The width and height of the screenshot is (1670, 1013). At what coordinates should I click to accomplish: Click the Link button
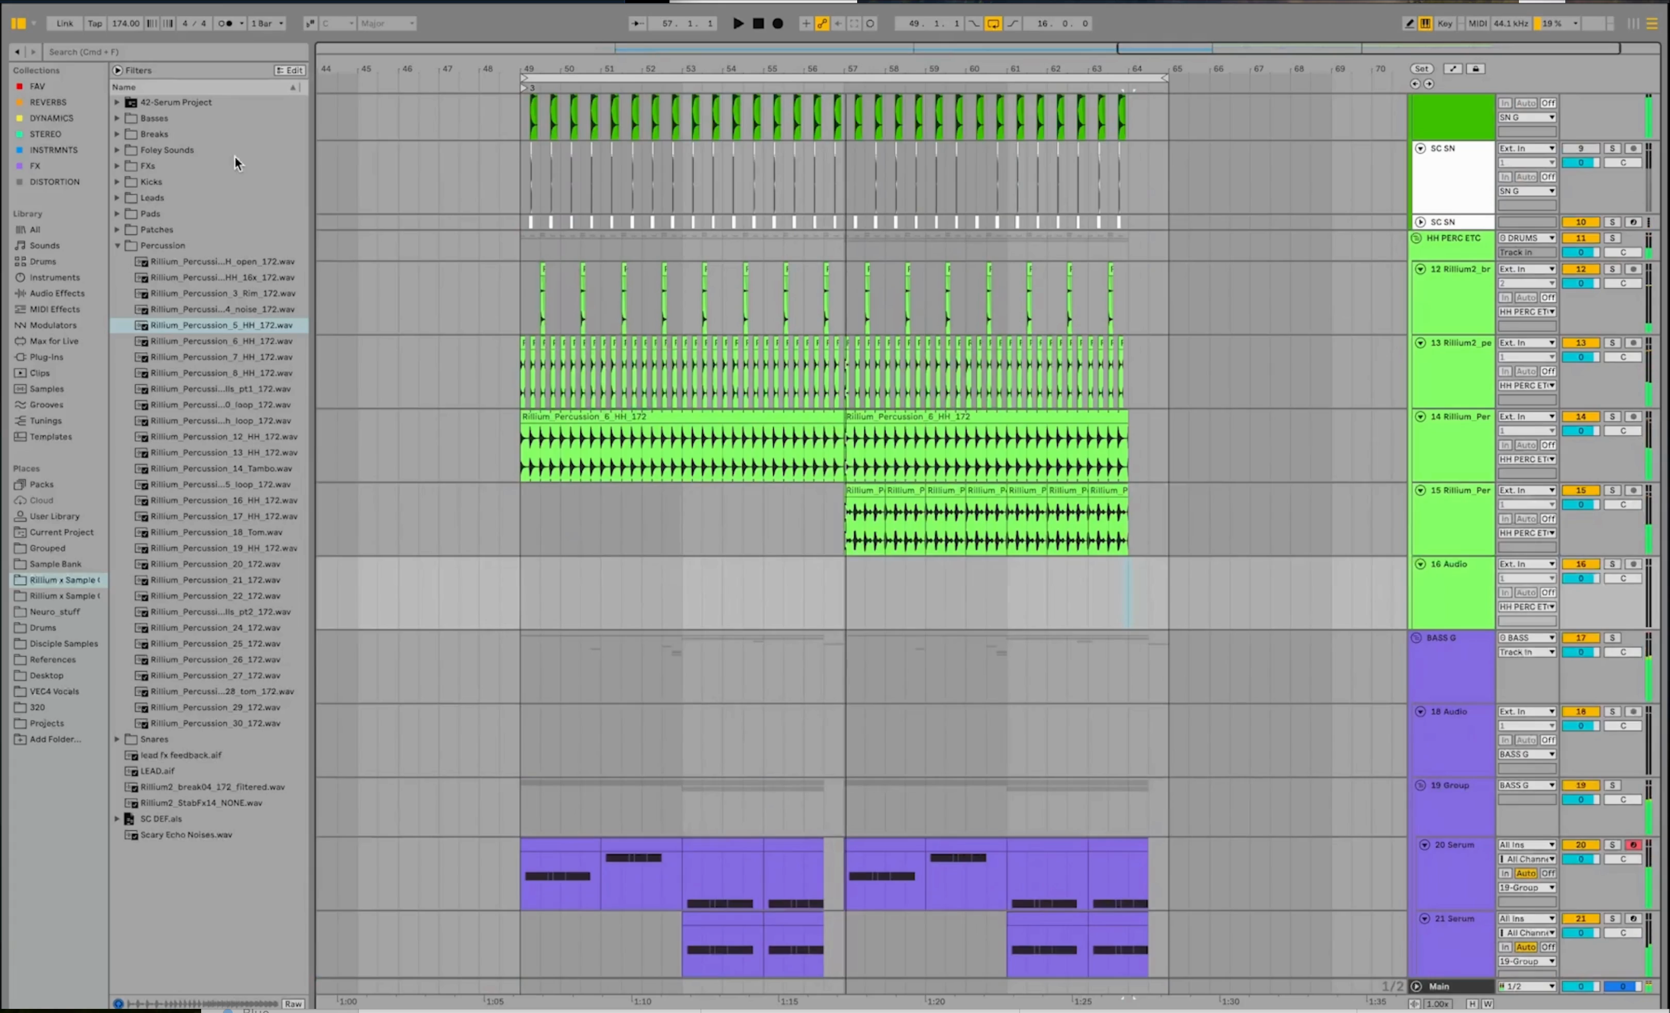[65, 23]
